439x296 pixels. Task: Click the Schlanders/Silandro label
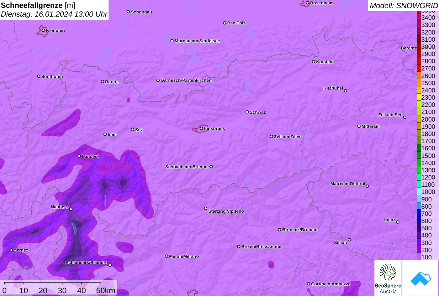pyautogui.click(x=87, y=262)
